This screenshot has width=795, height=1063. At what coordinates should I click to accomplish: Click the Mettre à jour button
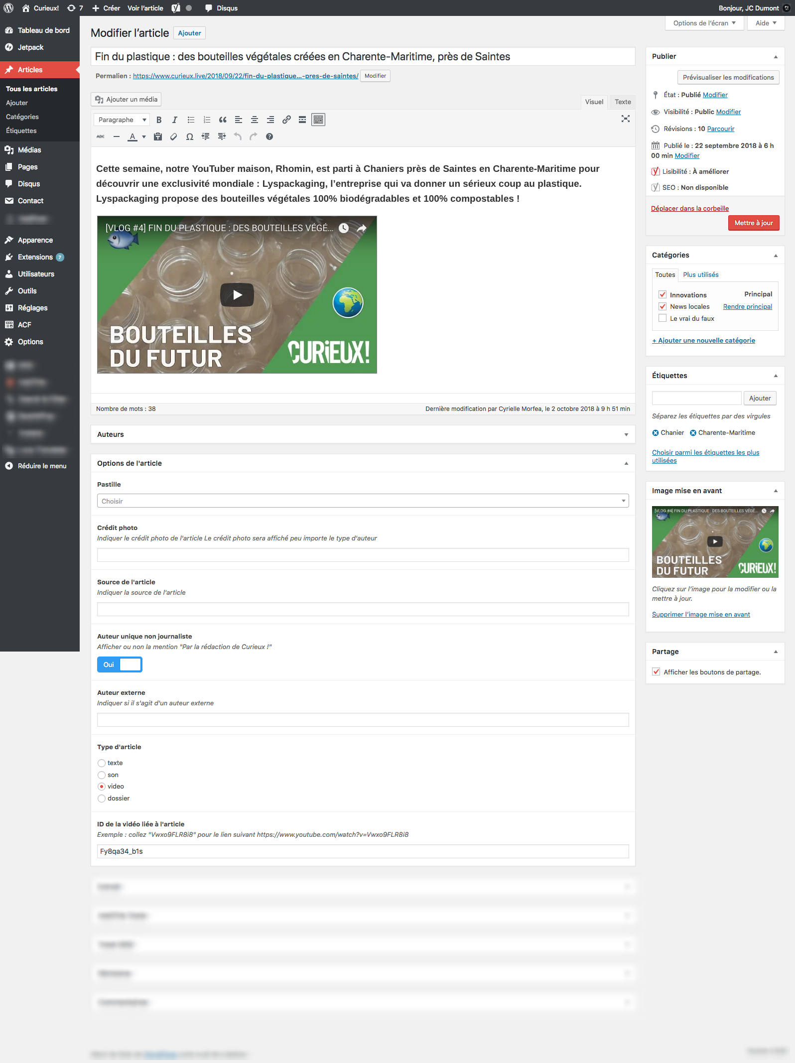coord(753,223)
